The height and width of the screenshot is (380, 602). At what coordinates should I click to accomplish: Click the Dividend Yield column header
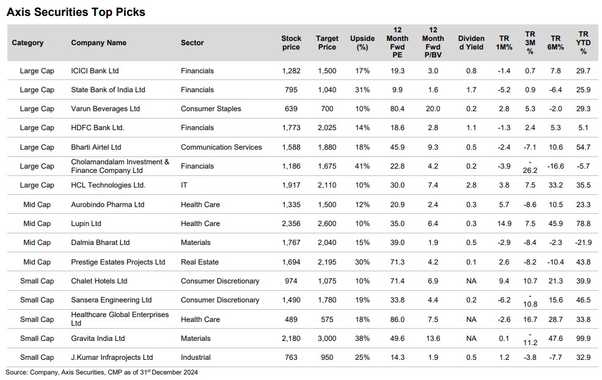(x=471, y=43)
